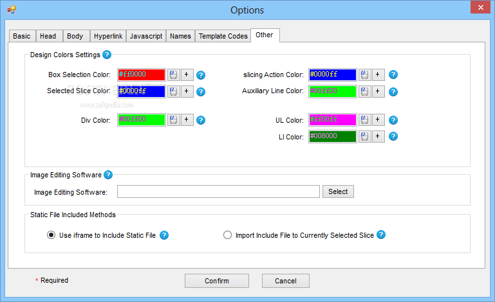Open help for Div Color
Screen dimensions: 495x302
coord(201,120)
